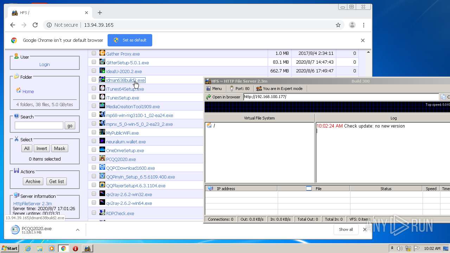Click HFS URL field http://192.168.100.177/

pyautogui.click(x=341, y=97)
